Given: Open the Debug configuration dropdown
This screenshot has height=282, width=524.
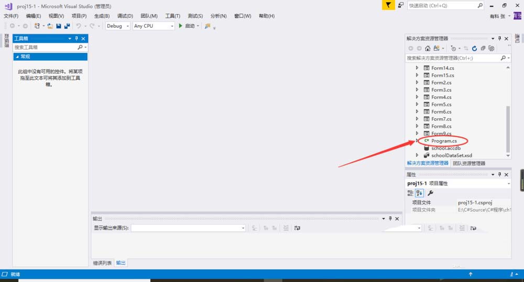Looking at the screenshot, I should pyautogui.click(x=117, y=26).
